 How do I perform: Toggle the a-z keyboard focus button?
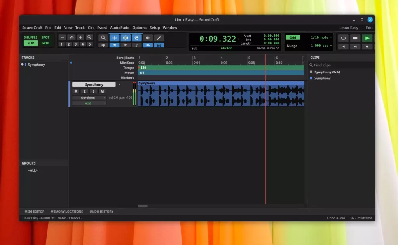(159, 45)
